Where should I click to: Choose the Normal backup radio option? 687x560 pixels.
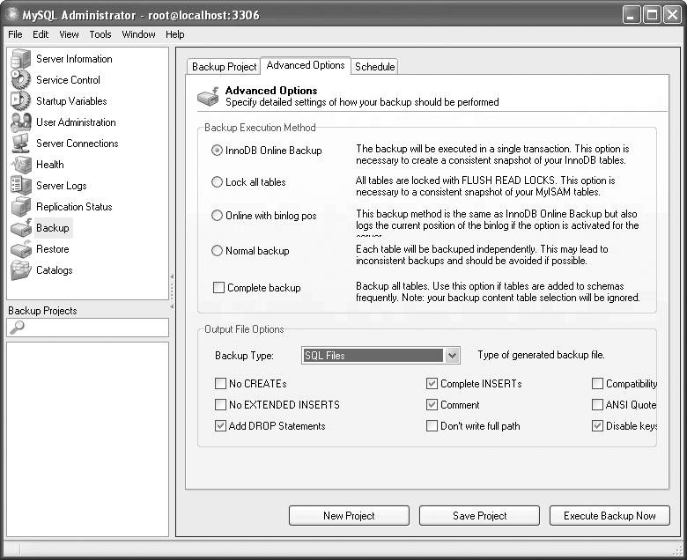(x=217, y=250)
